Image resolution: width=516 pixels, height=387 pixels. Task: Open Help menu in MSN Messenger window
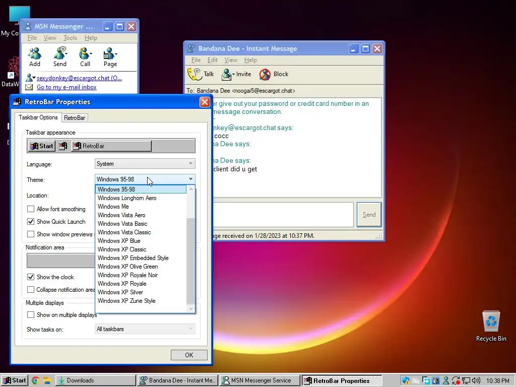click(91, 38)
